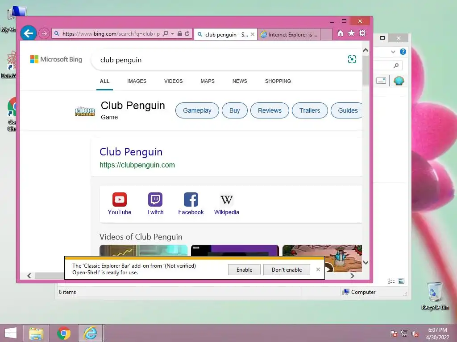Select the MAPS search tab
457x342 pixels.
208,81
